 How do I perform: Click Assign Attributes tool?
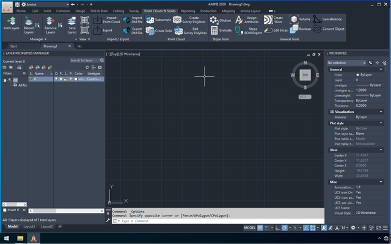click(247, 20)
